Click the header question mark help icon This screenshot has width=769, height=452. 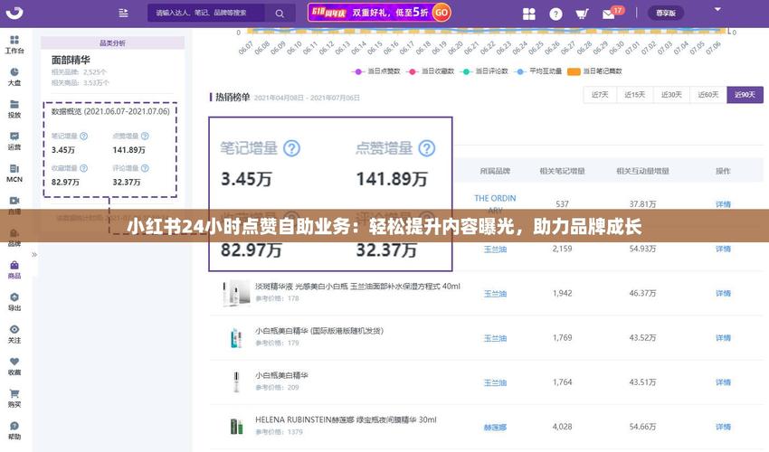(555, 14)
